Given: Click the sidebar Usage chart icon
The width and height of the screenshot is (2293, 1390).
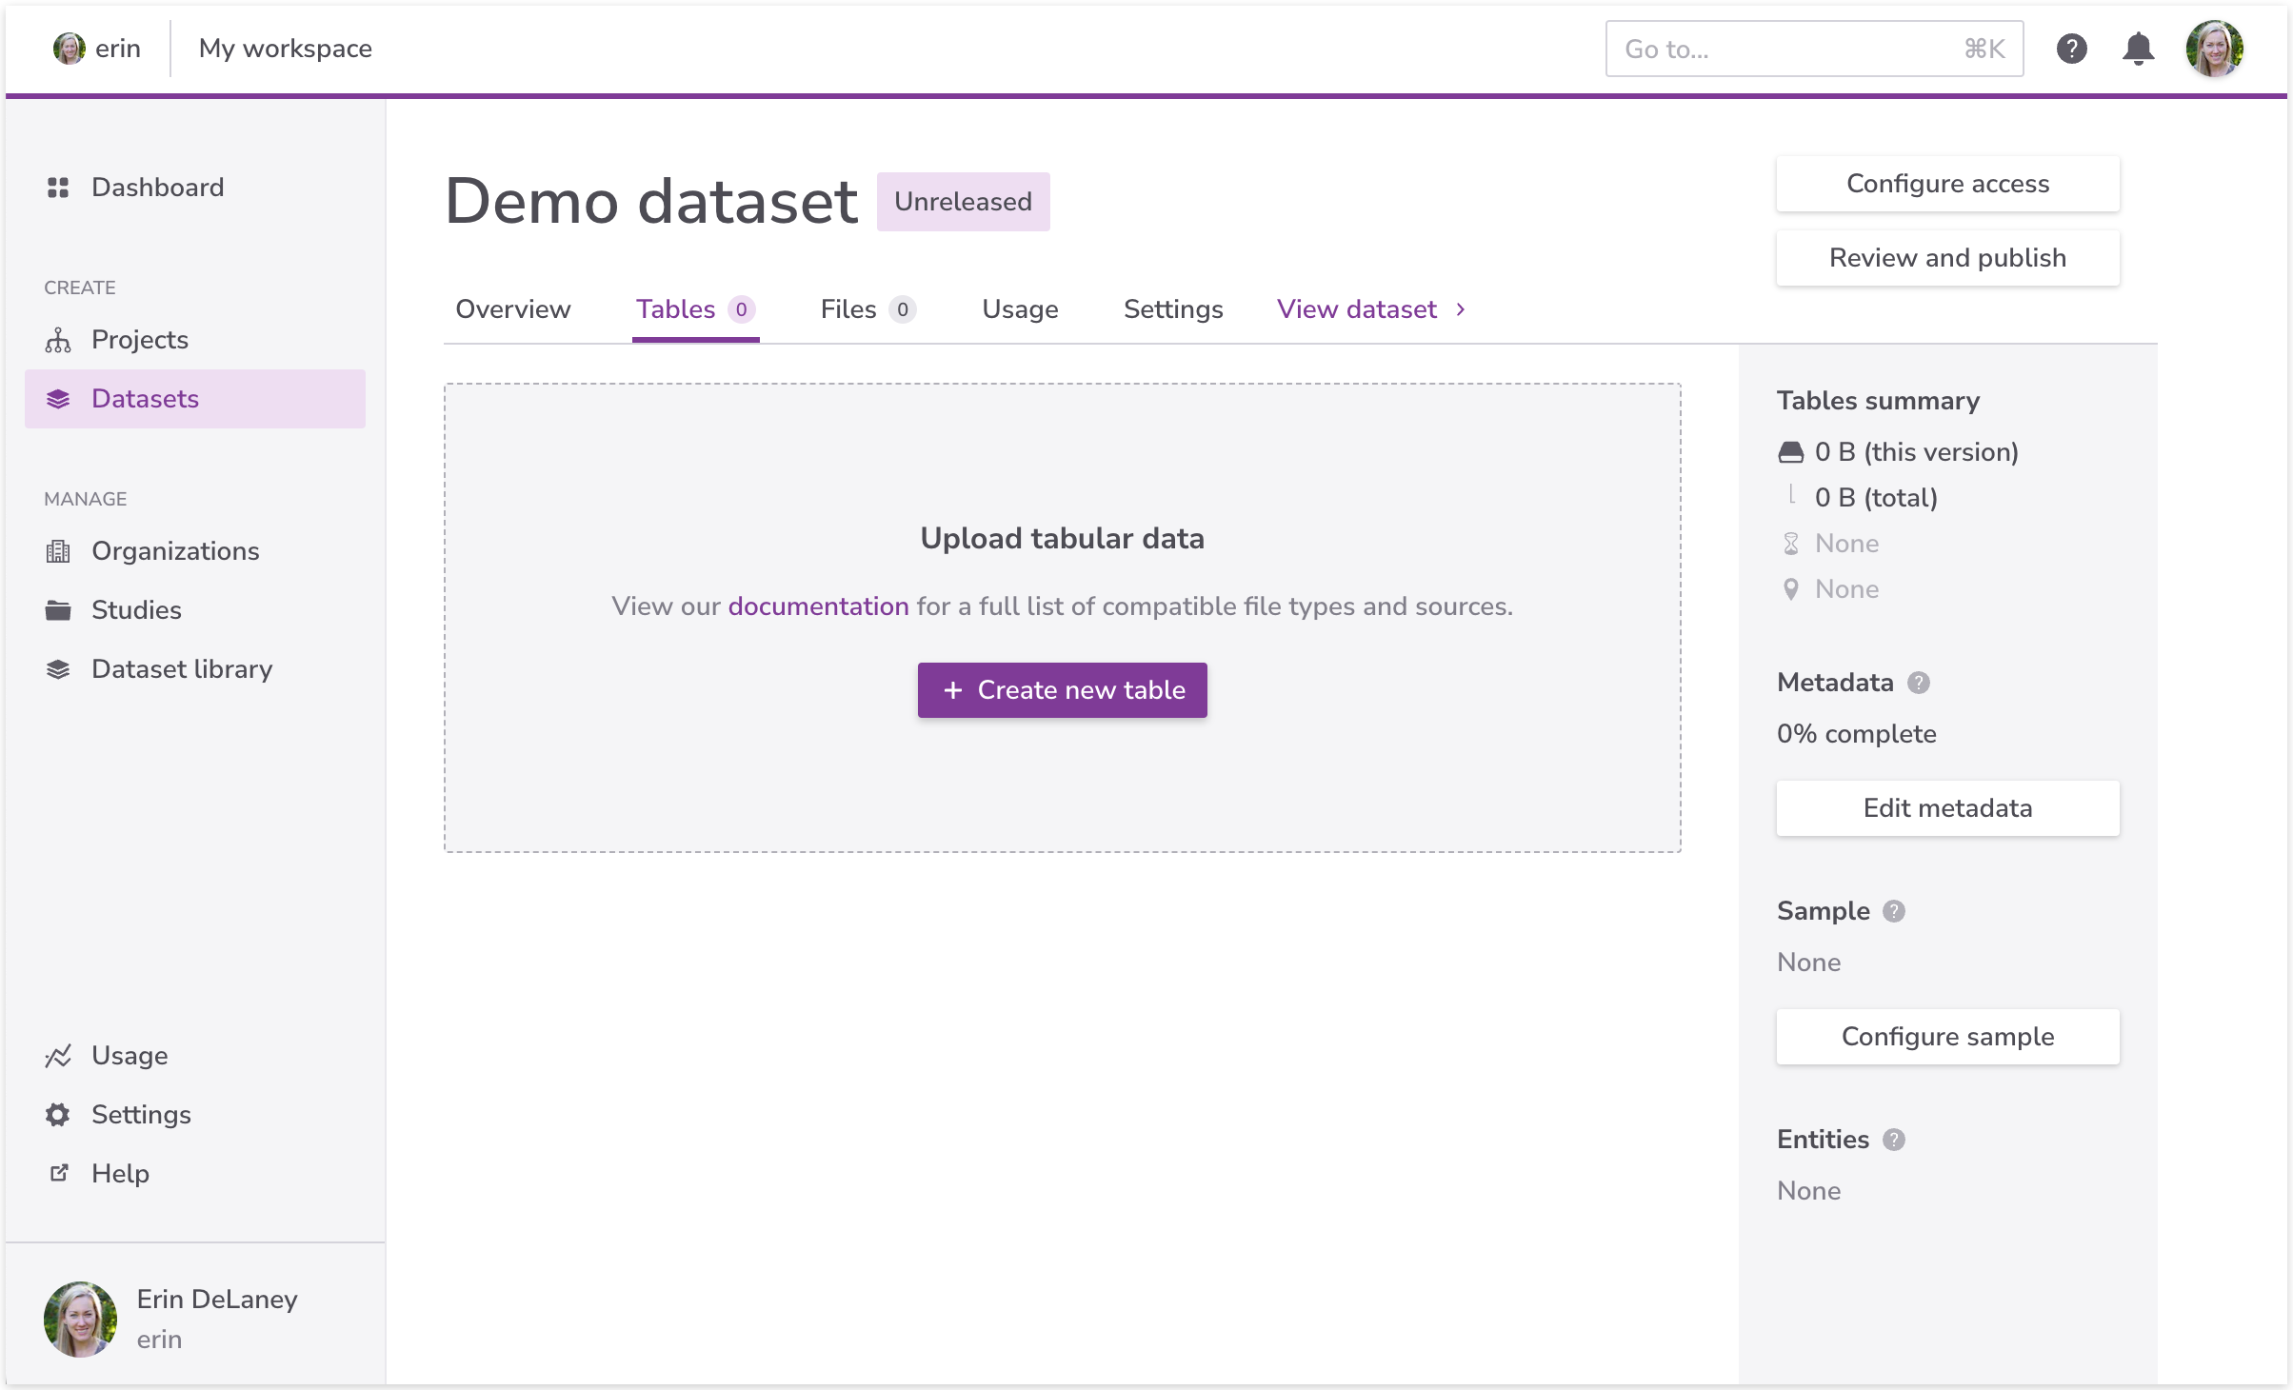Looking at the screenshot, I should pyautogui.click(x=58, y=1056).
